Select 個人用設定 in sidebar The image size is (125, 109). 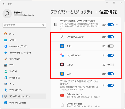(24, 59)
